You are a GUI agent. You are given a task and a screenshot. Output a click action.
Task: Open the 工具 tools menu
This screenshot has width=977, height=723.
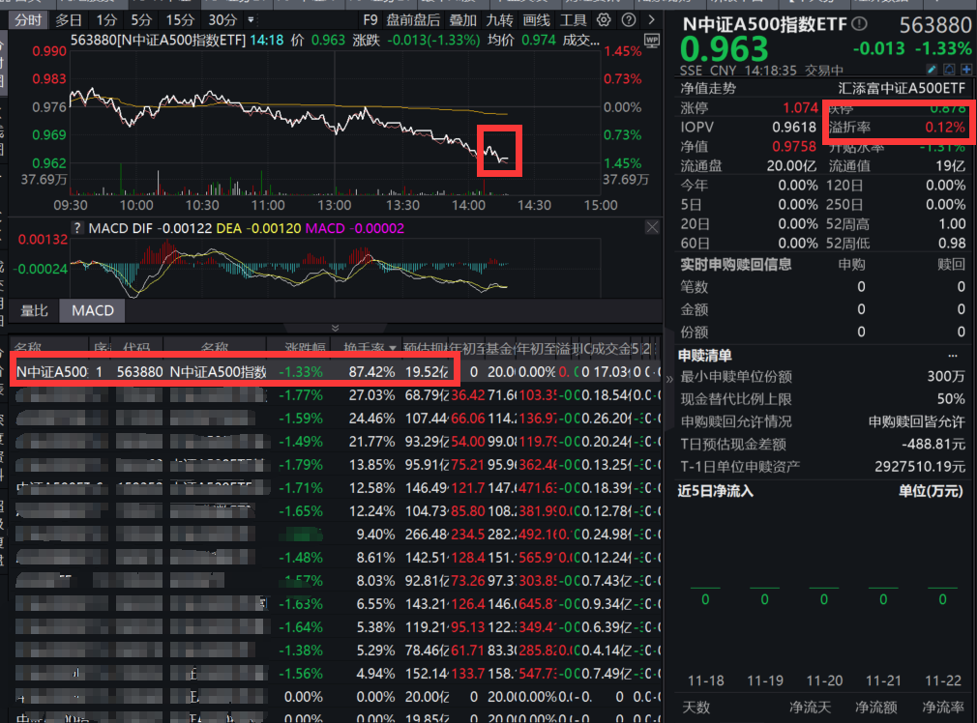coord(574,20)
